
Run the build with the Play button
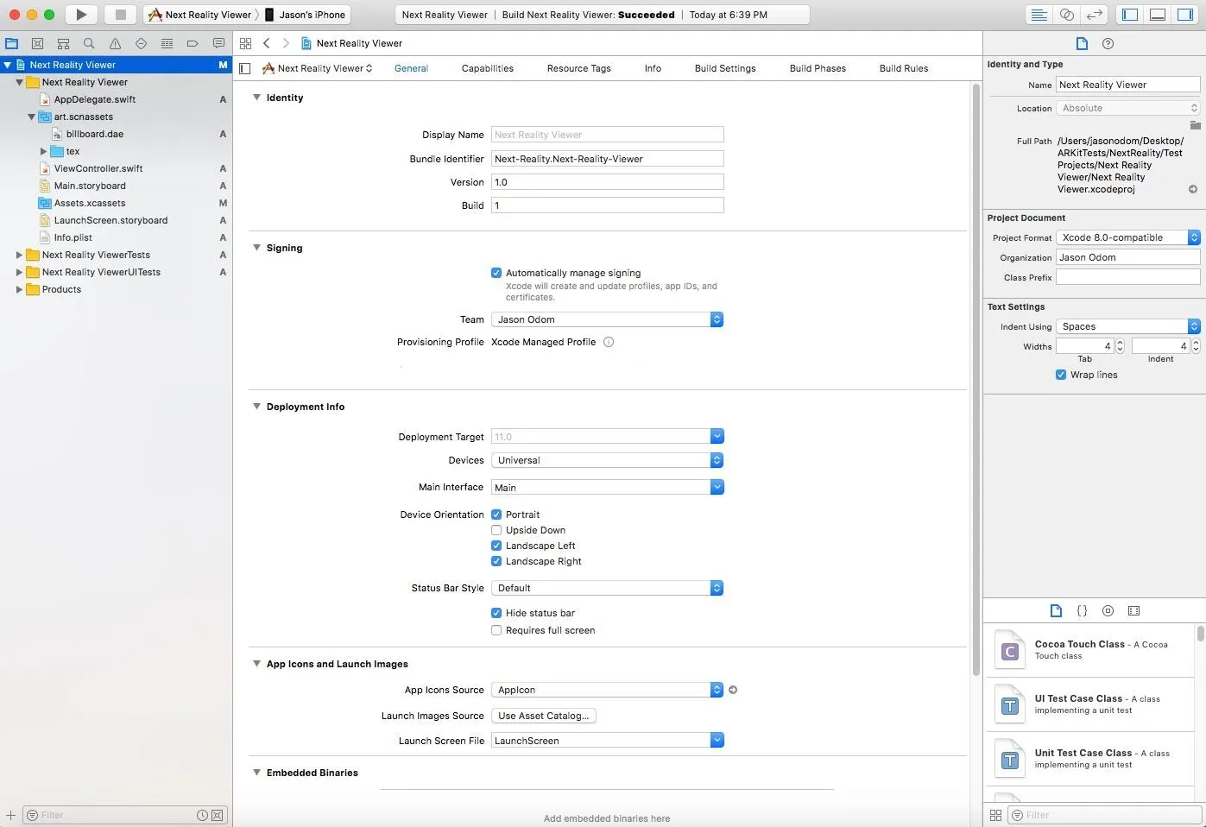tap(81, 14)
